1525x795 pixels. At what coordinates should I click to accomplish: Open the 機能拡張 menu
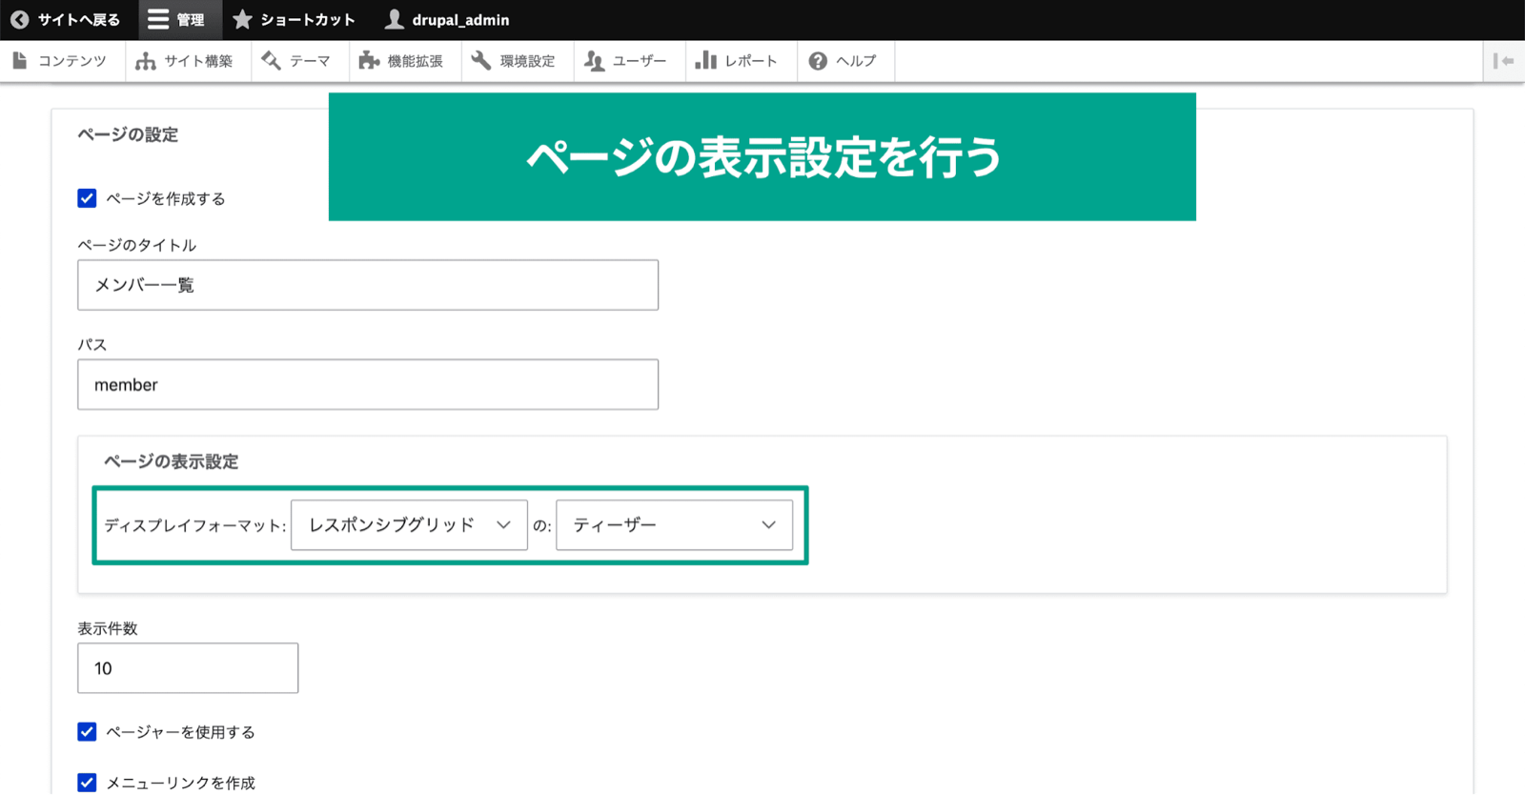[405, 61]
